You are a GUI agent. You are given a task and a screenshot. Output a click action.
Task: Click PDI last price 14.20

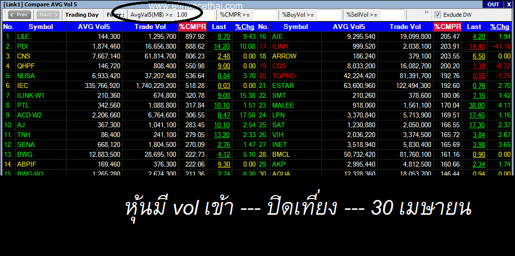pos(222,46)
